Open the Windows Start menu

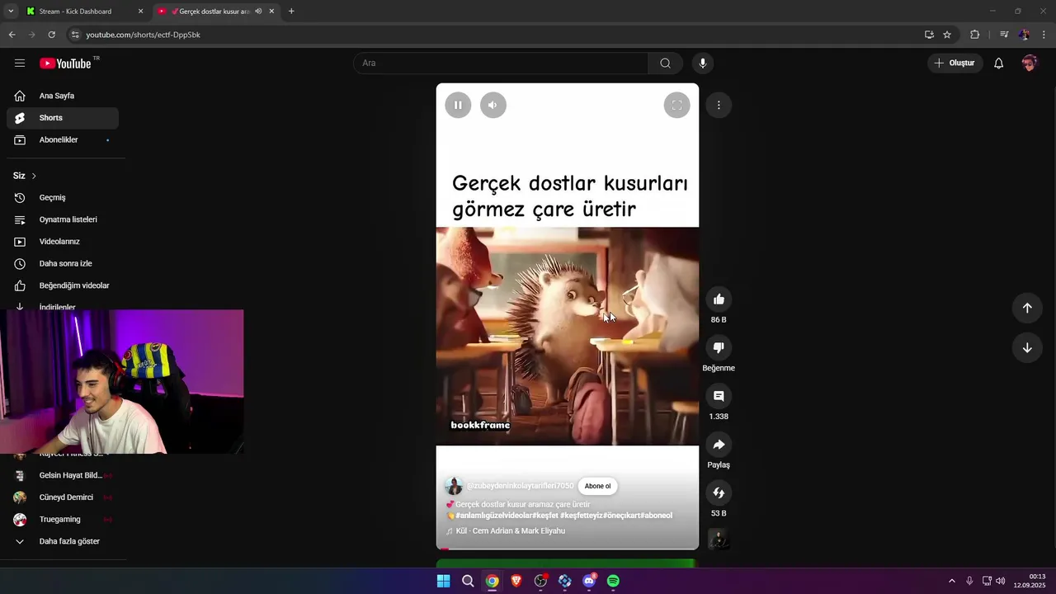443,581
